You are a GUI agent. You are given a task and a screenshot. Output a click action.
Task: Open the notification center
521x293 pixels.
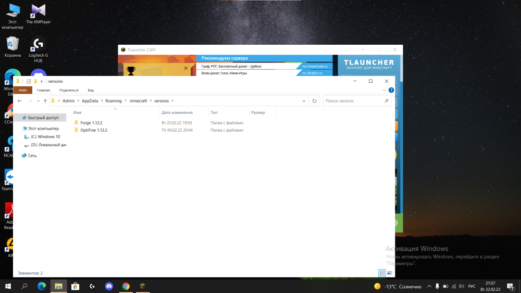[511, 286]
